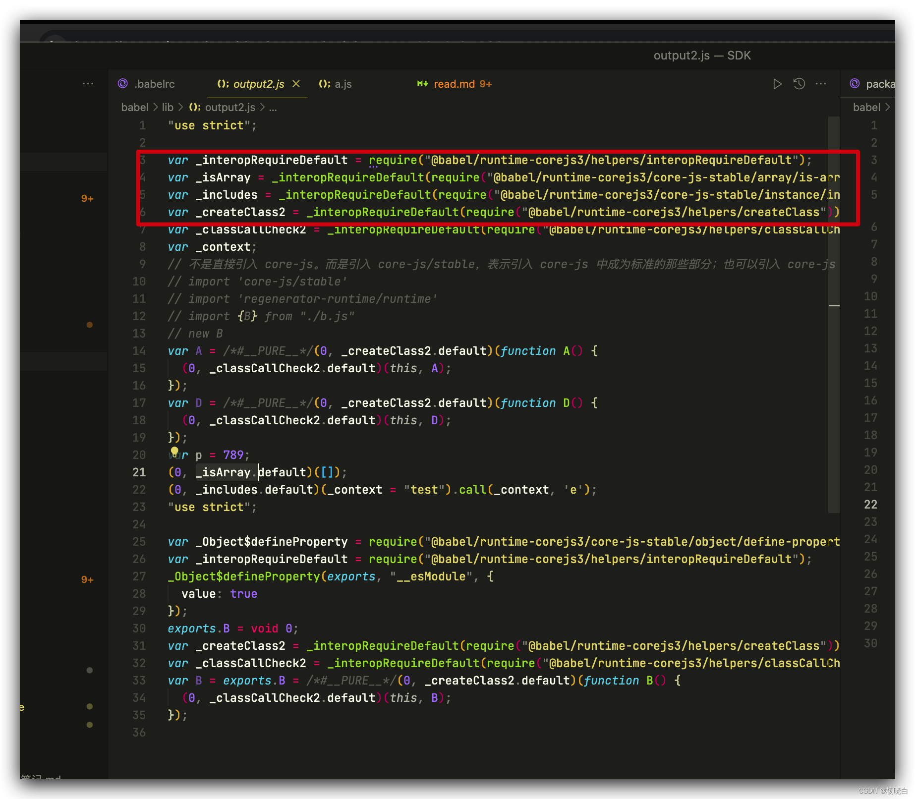Viewport: 915px width, 799px height.
Task: Click the _context variable on line 8
Action: 223,247
